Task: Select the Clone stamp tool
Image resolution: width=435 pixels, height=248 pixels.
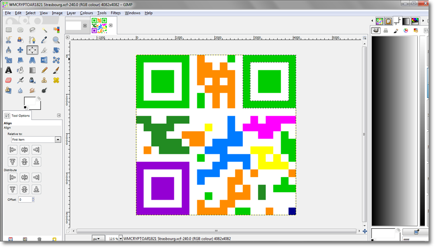Action: coord(44,80)
